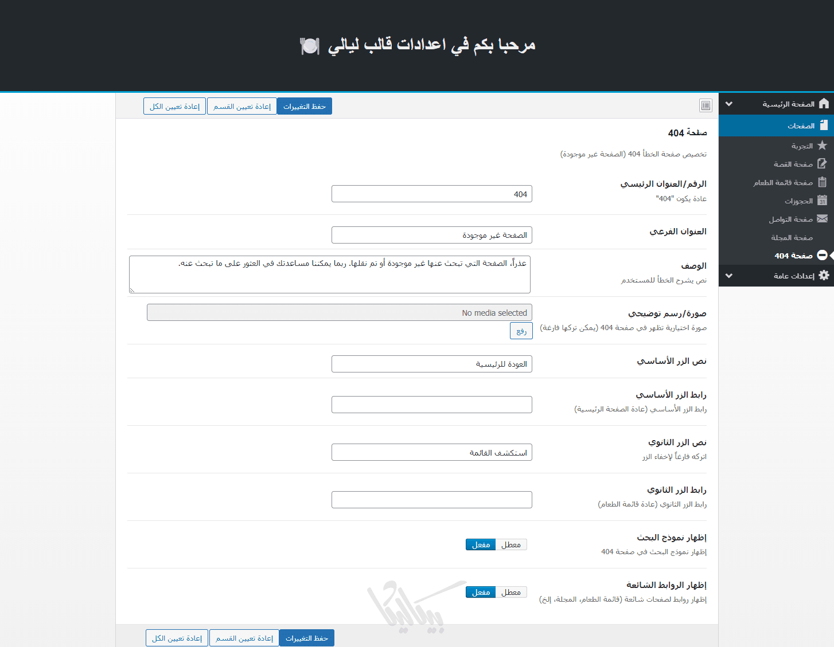Click the calendar icon for الحجوزات
The image size is (834, 647).
coord(822,201)
